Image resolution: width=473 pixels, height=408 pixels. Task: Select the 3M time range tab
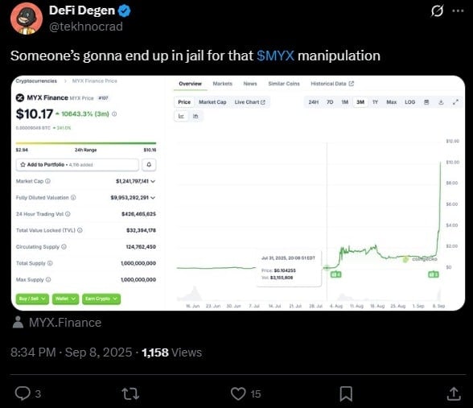click(360, 102)
